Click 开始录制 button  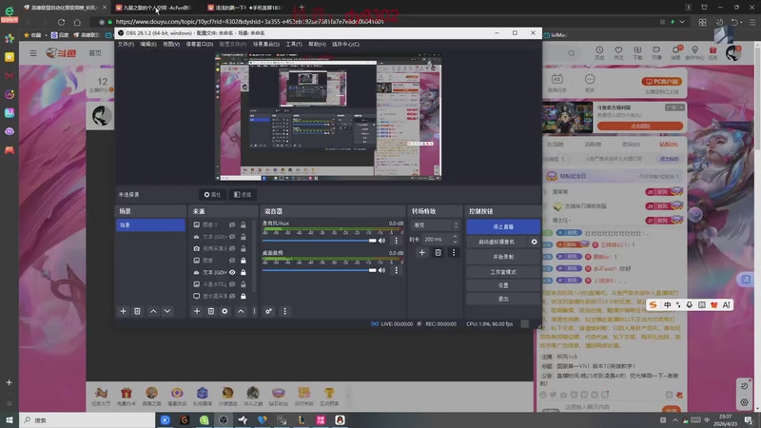pyautogui.click(x=503, y=257)
